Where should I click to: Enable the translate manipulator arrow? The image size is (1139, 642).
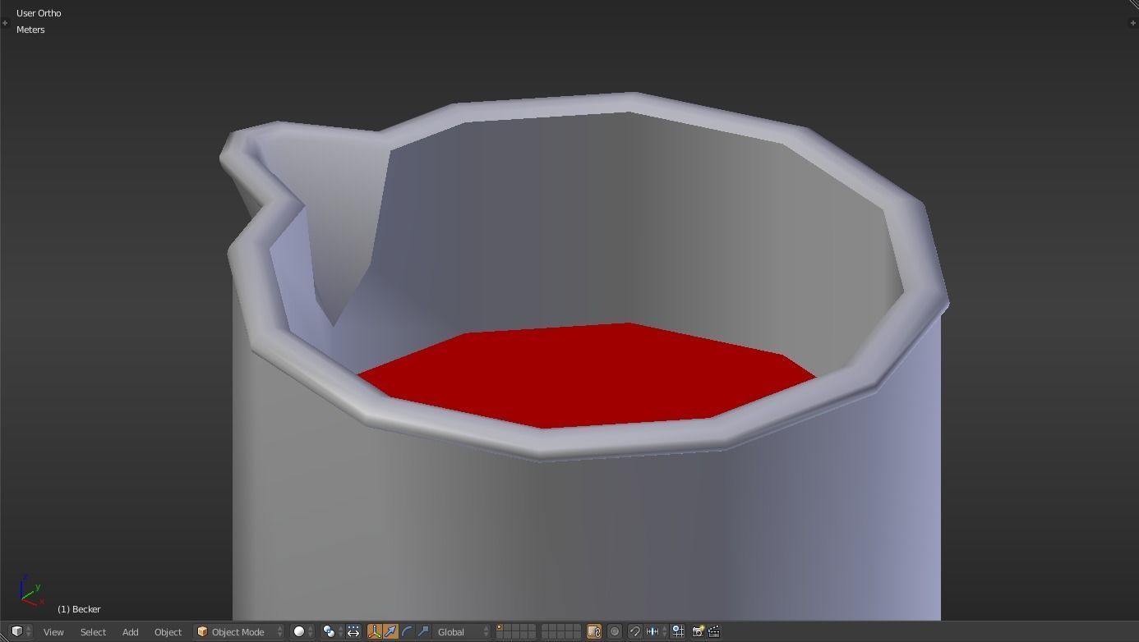click(x=390, y=631)
